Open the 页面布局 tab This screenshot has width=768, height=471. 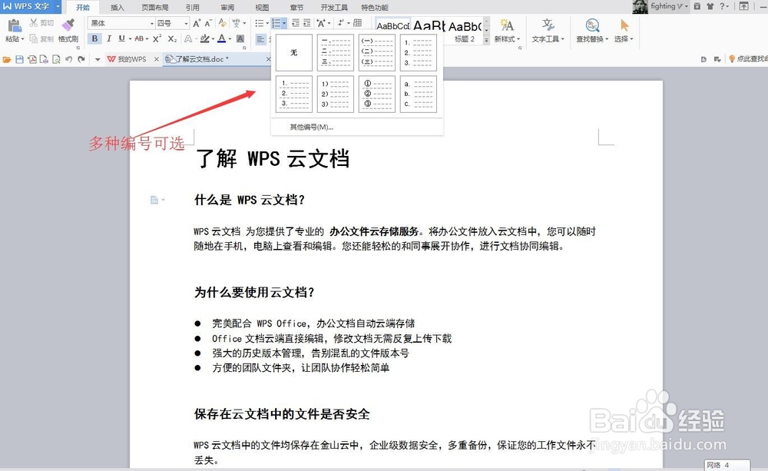(155, 8)
